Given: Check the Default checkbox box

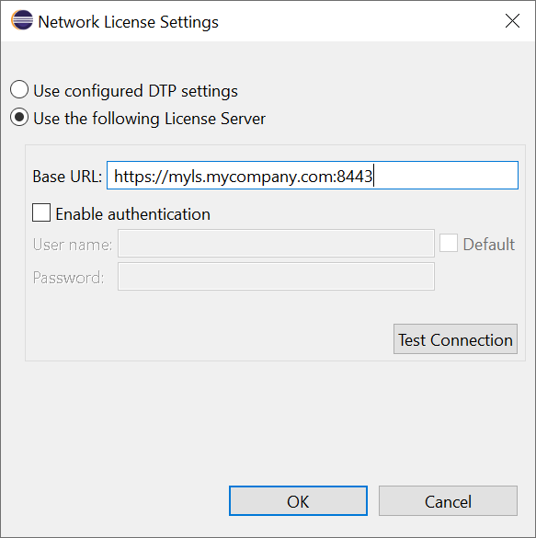Looking at the screenshot, I should click(449, 243).
